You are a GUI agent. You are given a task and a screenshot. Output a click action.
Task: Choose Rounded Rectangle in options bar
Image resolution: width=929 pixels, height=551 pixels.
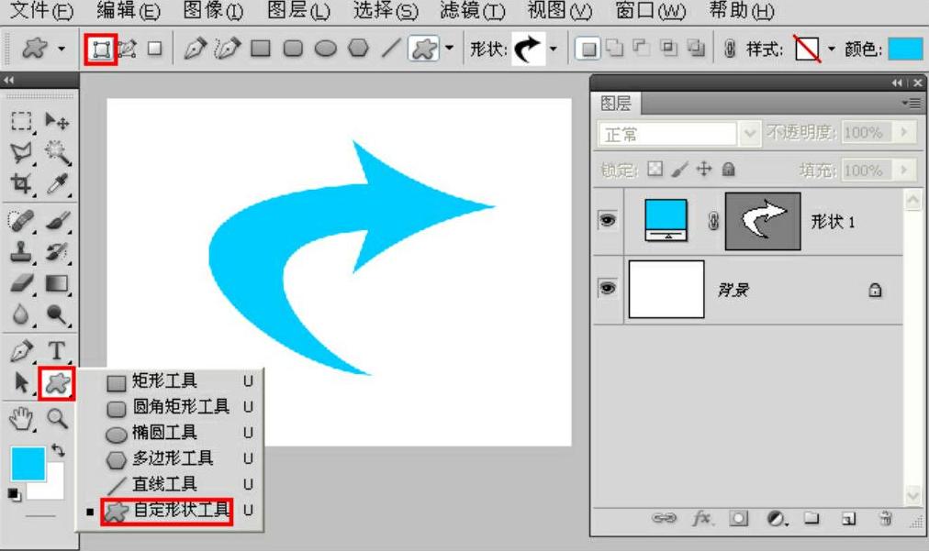coord(293,49)
